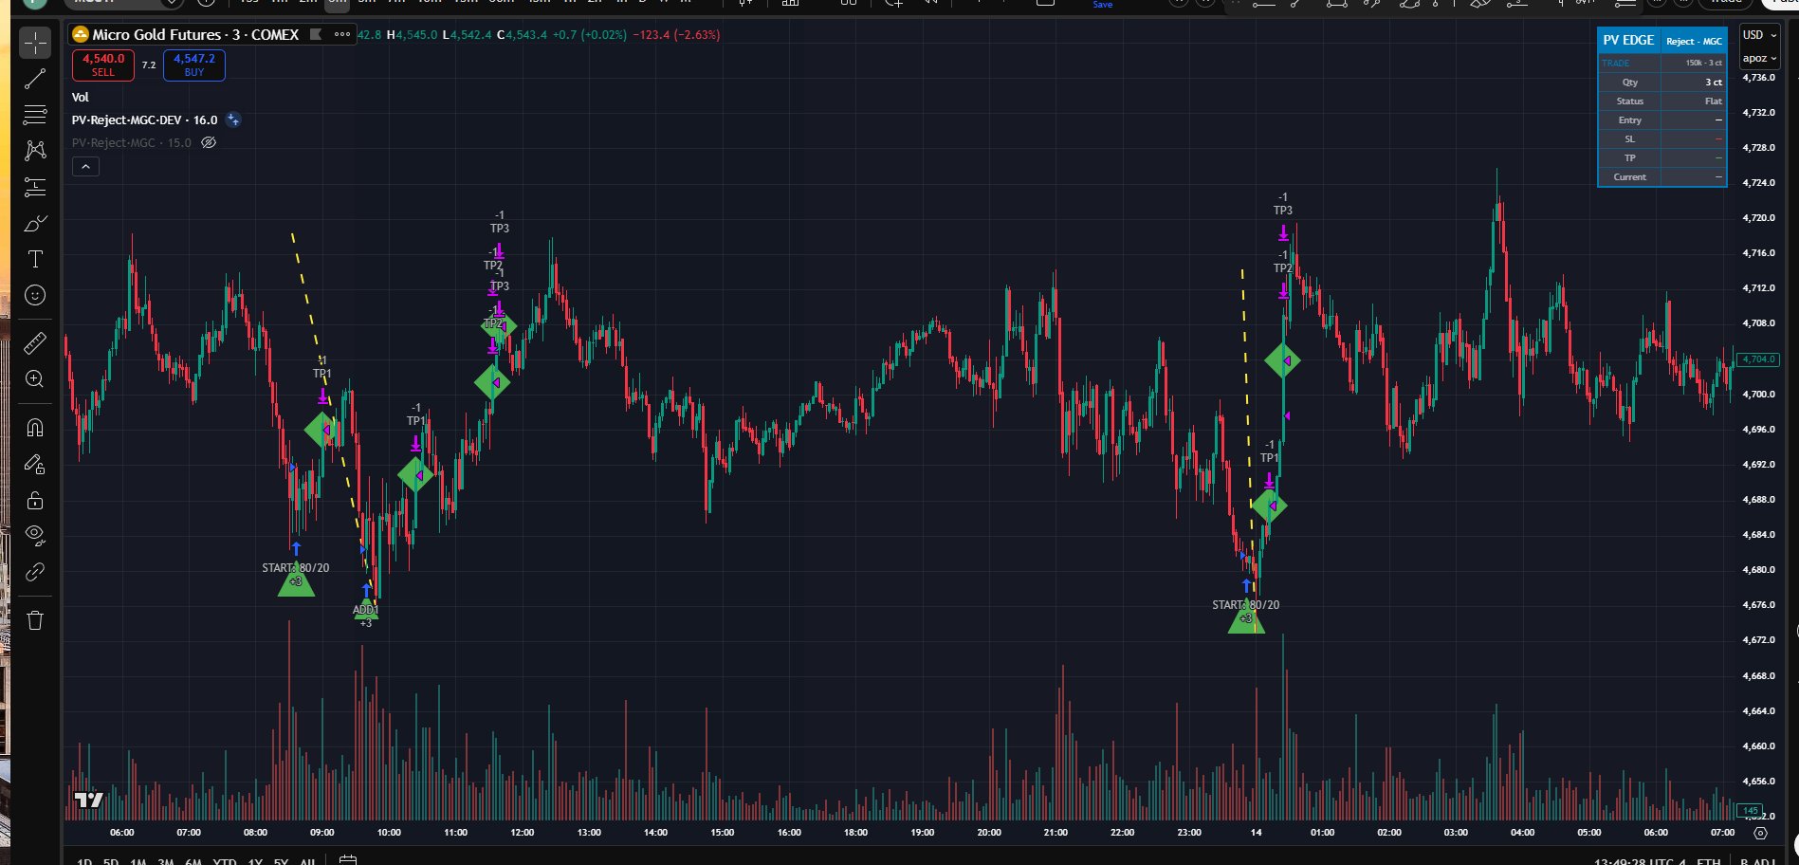This screenshot has height=865, width=1799.
Task: Open the apoz unit dropdown
Action: 1759,58
